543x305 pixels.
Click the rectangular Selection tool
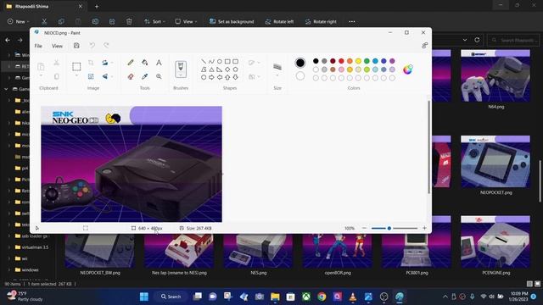(x=76, y=66)
